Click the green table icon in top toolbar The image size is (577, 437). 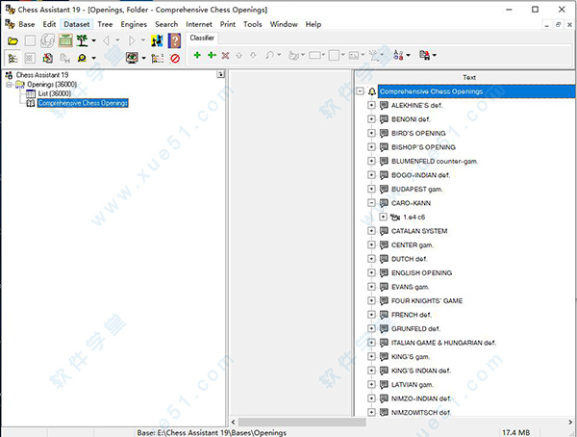[65, 41]
